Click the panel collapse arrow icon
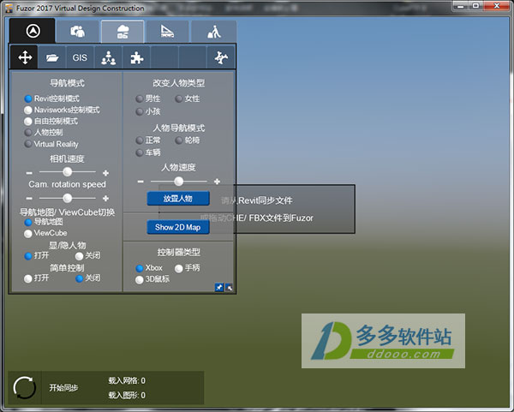514x412 pixels. tap(229, 288)
